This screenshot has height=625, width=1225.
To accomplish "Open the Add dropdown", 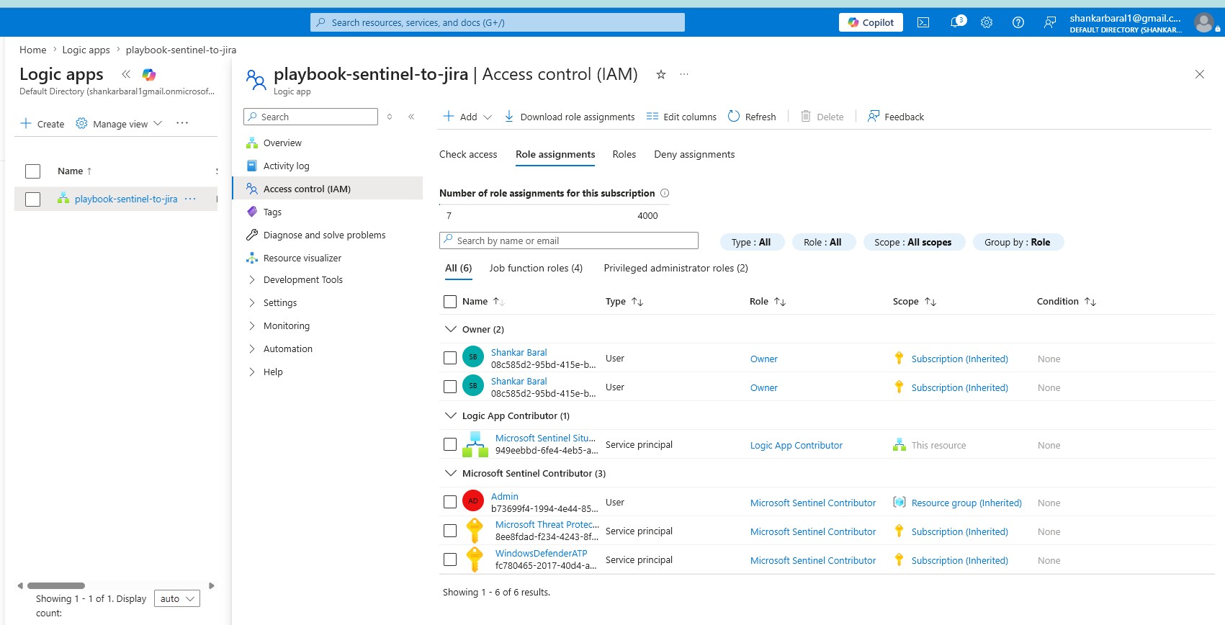I will tap(467, 117).
